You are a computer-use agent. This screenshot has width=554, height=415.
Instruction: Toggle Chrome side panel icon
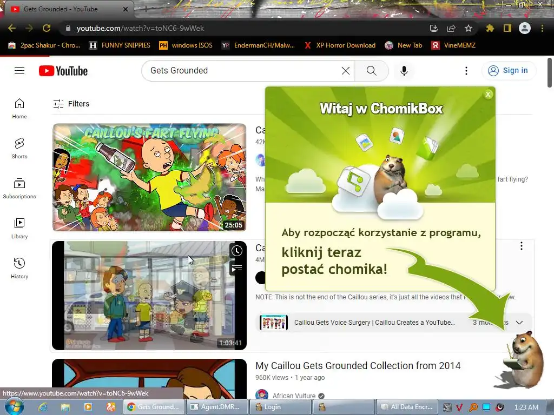[x=507, y=28]
